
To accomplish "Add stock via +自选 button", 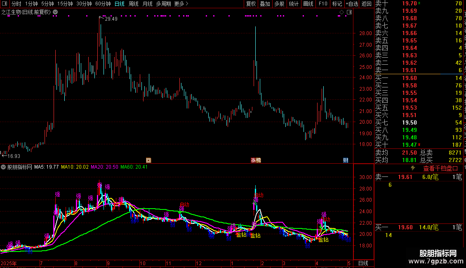I will click(352, 4).
